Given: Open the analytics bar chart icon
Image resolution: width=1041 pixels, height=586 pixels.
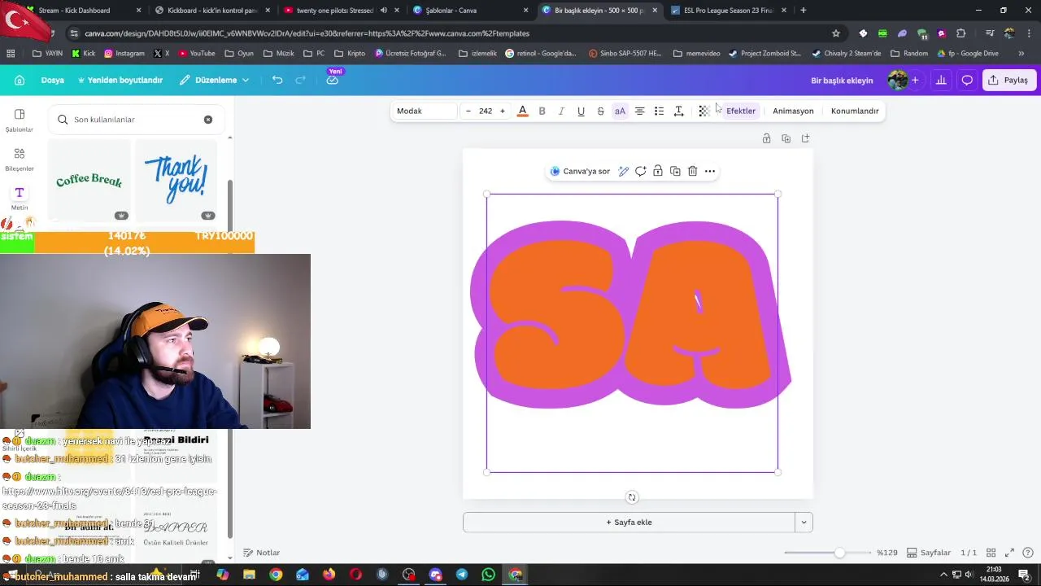Looking at the screenshot, I should point(941,80).
